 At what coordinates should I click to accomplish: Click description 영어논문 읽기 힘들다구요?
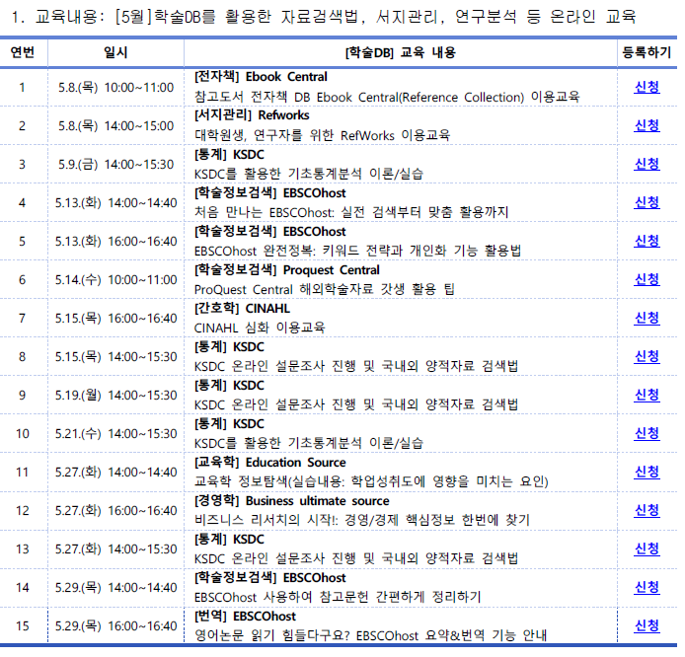[370, 635]
